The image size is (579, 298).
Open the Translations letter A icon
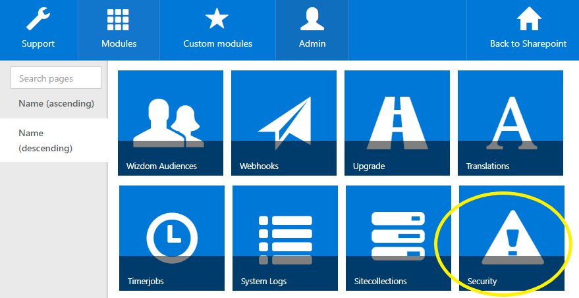pyautogui.click(x=512, y=123)
